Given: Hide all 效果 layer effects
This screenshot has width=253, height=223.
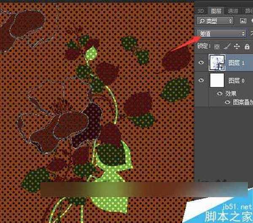Looking at the screenshot, I should (x=220, y=93).
